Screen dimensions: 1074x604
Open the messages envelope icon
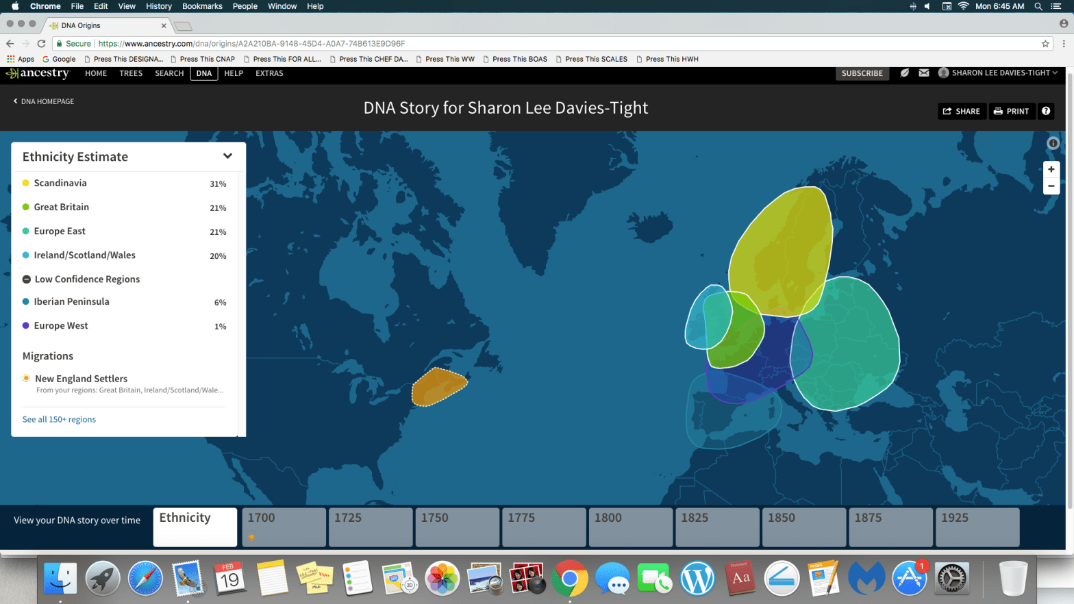[923, 73]
